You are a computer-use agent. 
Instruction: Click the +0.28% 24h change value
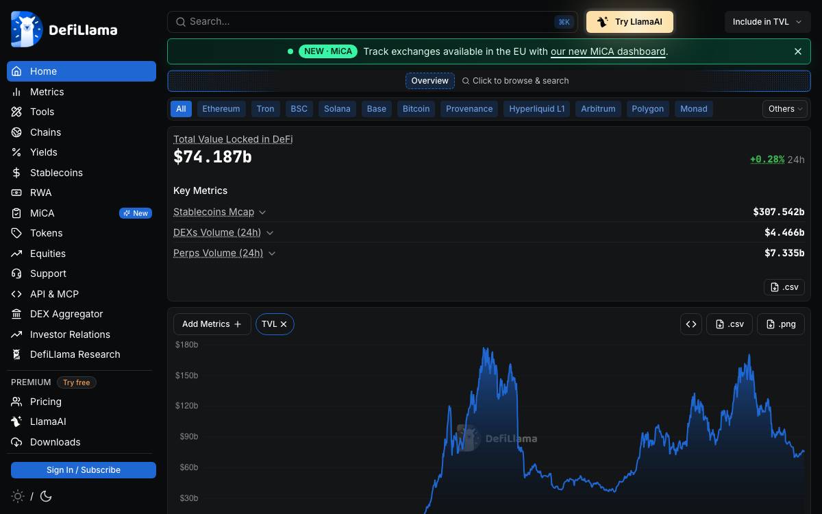click(767, 160)
